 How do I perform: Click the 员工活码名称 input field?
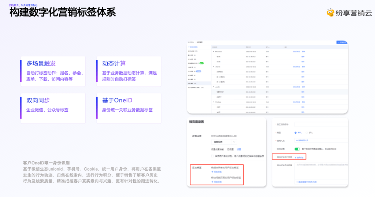click(x=321, y=124)
